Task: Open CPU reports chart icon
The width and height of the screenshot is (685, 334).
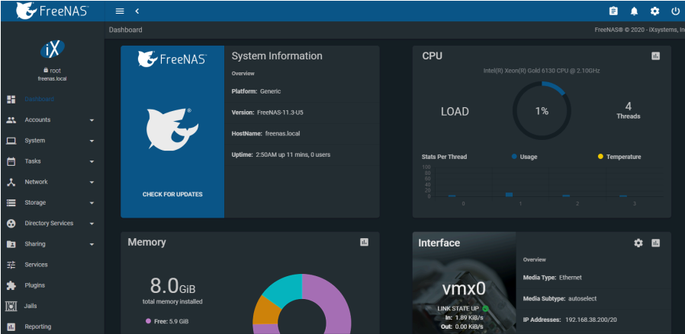Action: [655, 56]
